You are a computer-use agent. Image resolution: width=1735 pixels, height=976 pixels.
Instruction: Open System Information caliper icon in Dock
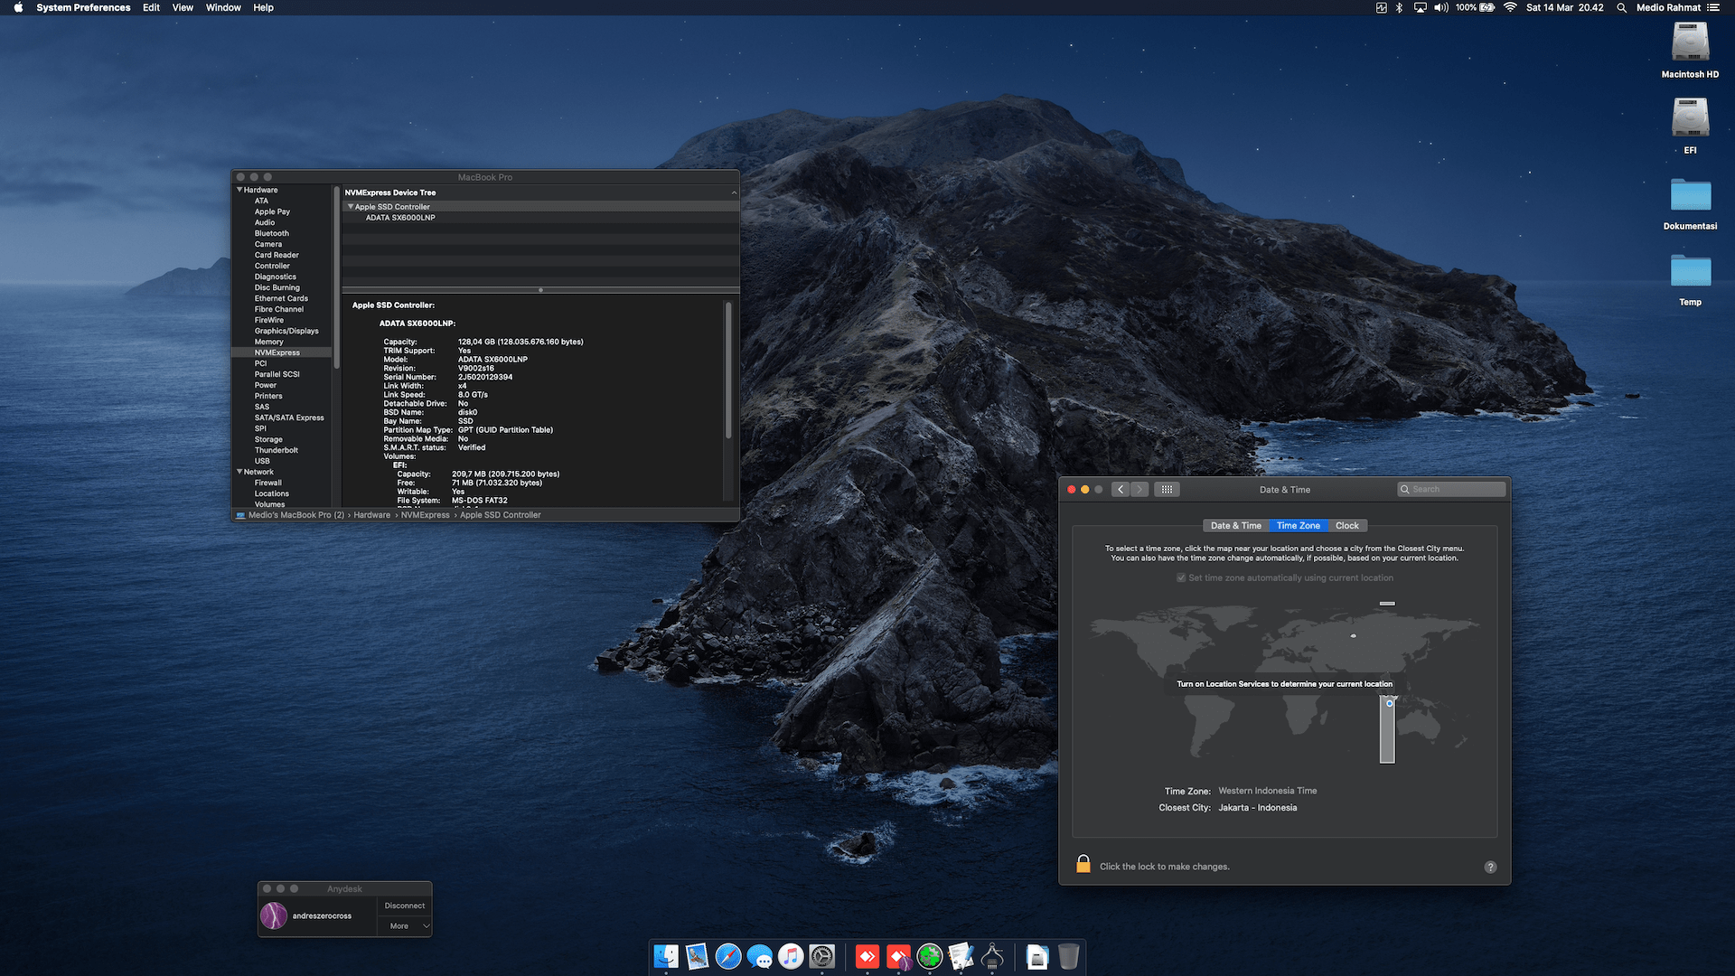point(992,956)
